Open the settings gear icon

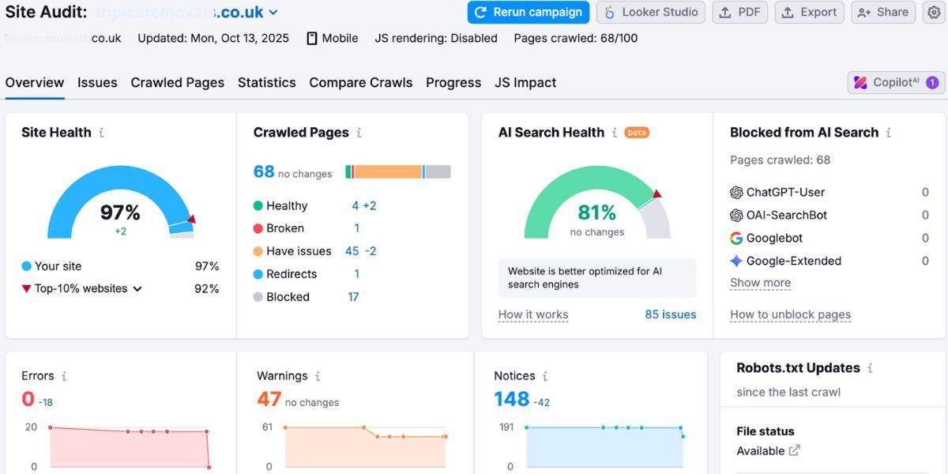(933, 13)
